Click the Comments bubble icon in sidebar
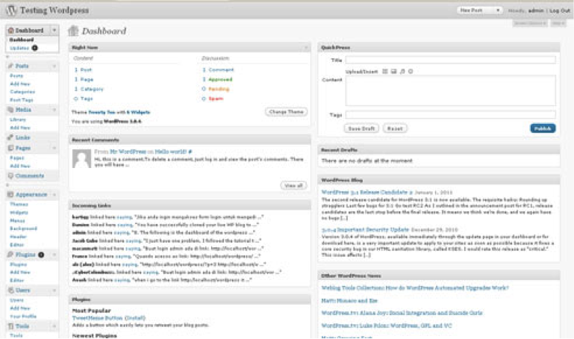574x339 pixels. [x=10, y=175]
